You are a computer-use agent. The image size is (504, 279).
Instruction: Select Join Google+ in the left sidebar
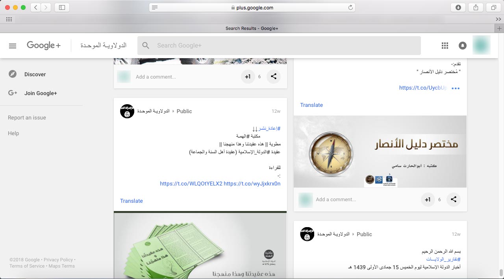(41, 93)
